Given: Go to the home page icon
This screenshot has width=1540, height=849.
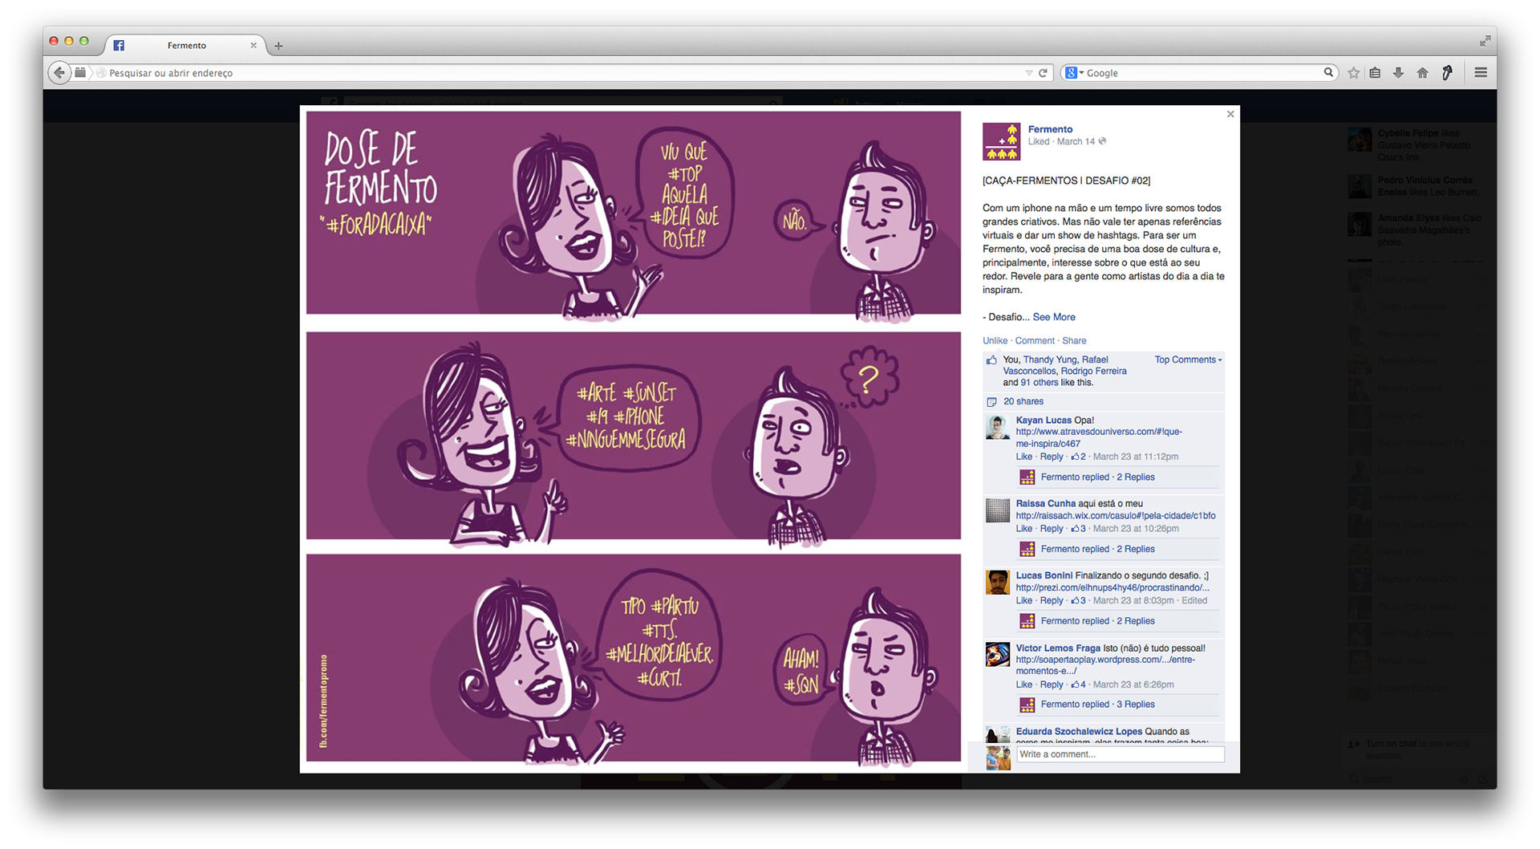Looking at the screenshot, I should pyautogui.click(x=1422, y=73).
